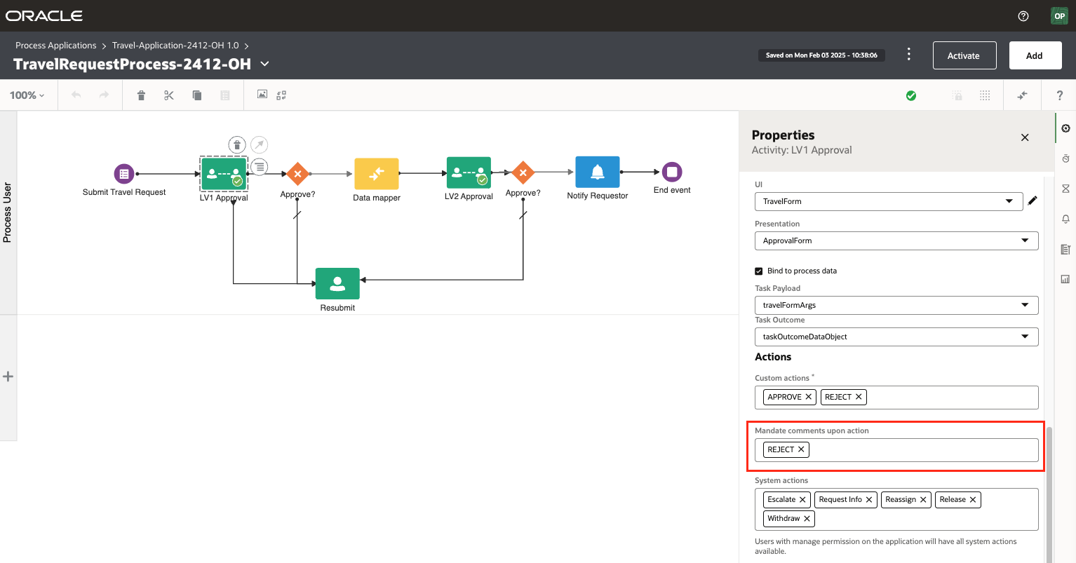Open the three-dot more options menu

pos(909,55)
